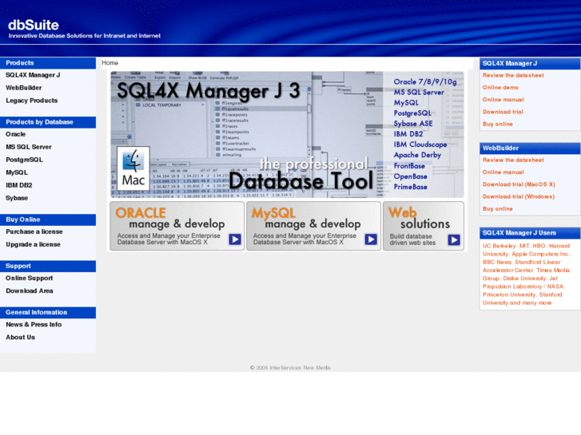Open the Web solutions banner

pos(424,226)
